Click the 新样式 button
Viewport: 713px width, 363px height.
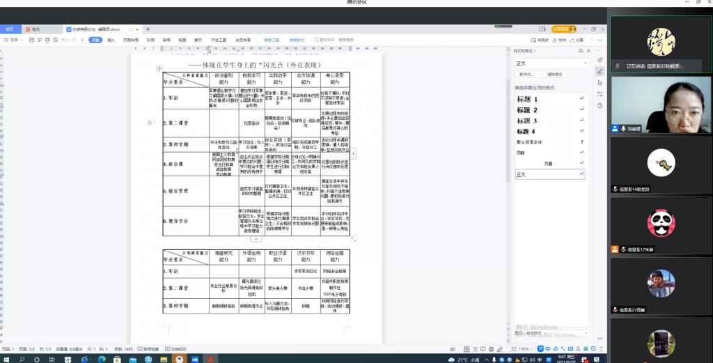point(527,74)
